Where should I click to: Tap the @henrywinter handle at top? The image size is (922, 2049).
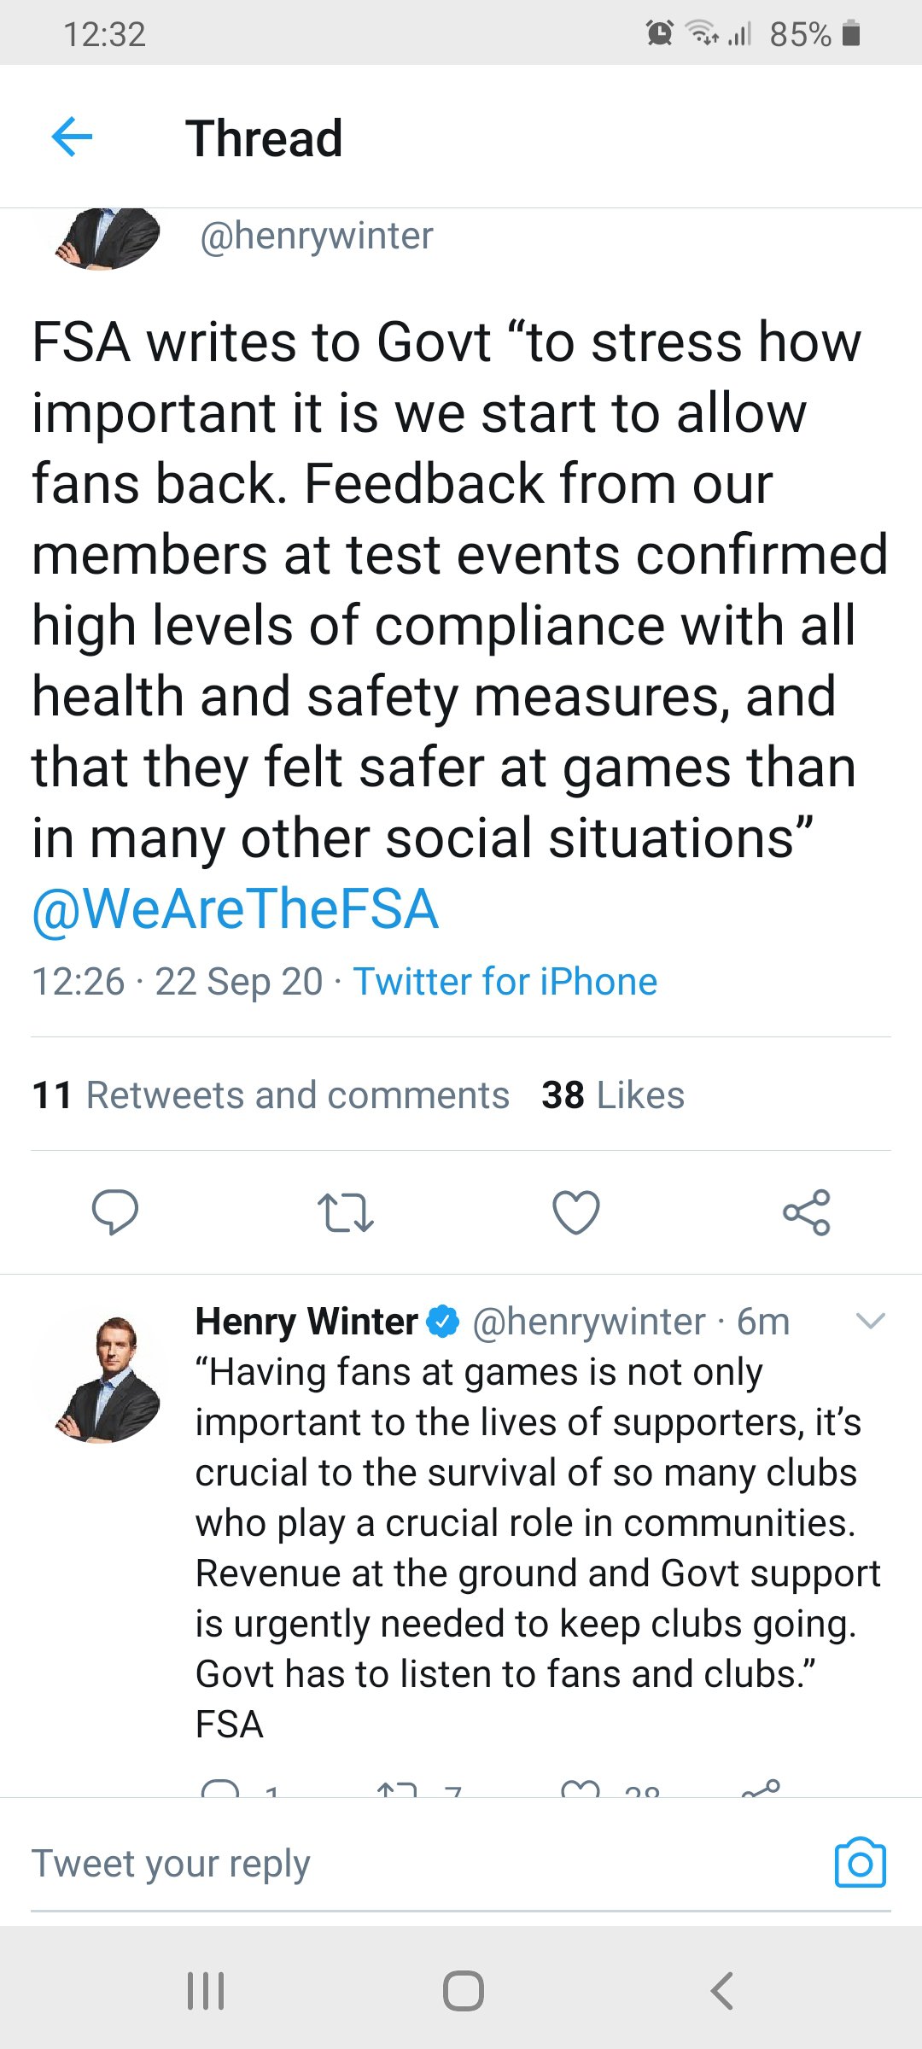pos(317,236)
